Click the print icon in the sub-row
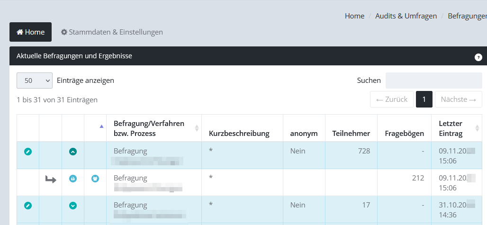The height and width of the screenshot is (225, 487). tap(73, 179)
